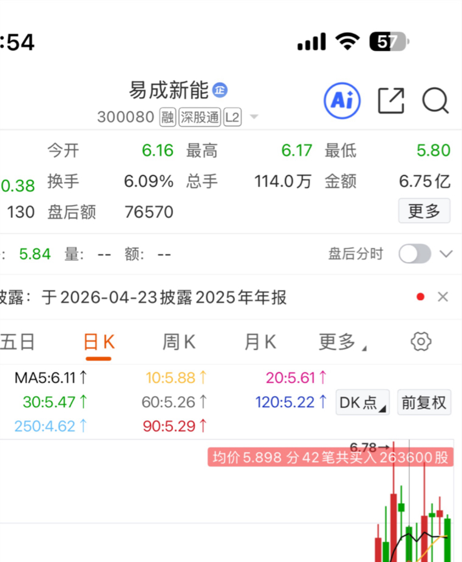Tap the stock code 300080
This screenshot has height=562, width=462.
pos(126,117)
